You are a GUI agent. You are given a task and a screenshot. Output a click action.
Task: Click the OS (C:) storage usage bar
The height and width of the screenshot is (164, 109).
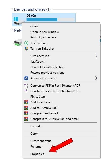pos(50,20)
